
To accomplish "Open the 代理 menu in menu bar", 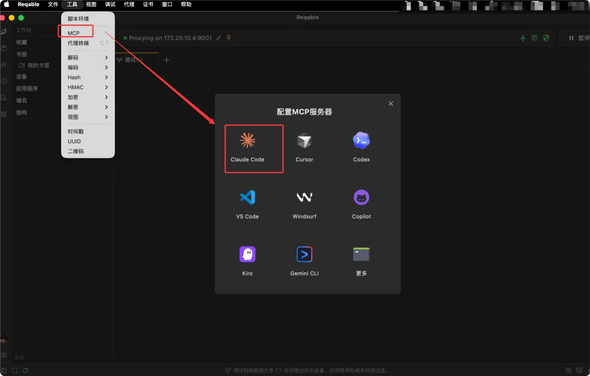I will tap(129, 4).
